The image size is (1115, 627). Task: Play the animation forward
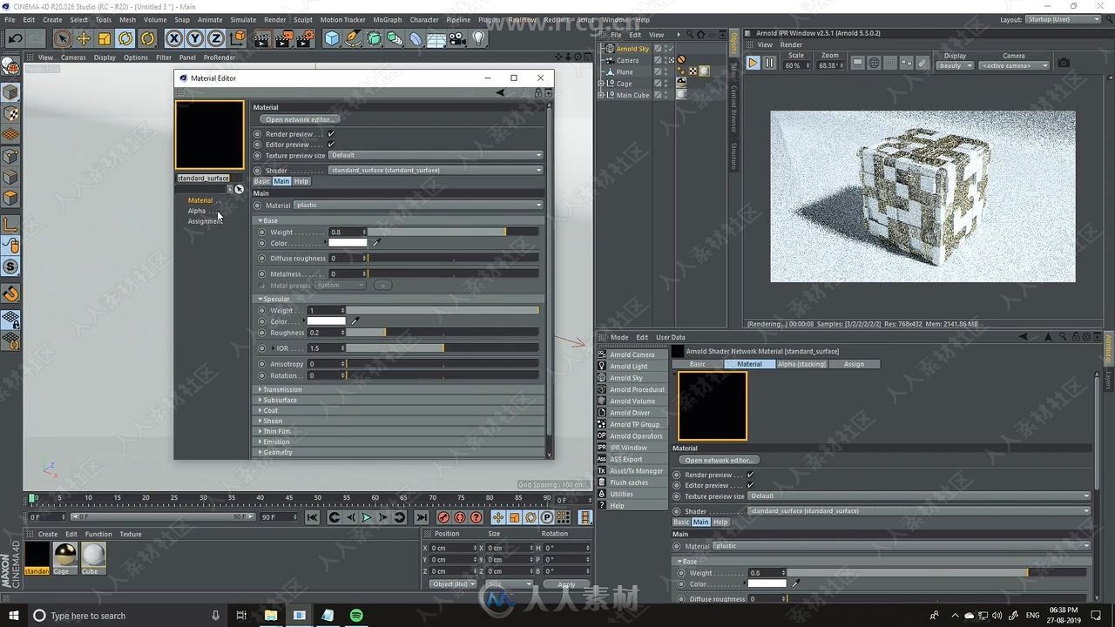pyautogui.click(x=367, y=517)
